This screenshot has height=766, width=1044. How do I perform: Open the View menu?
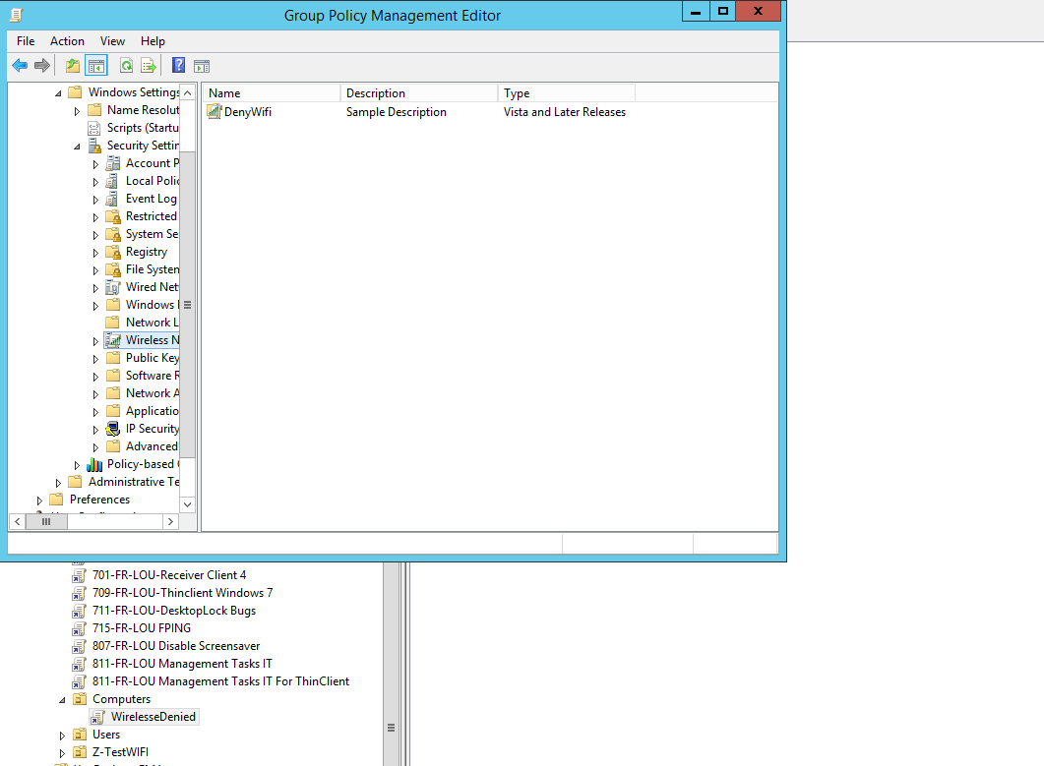112,41
